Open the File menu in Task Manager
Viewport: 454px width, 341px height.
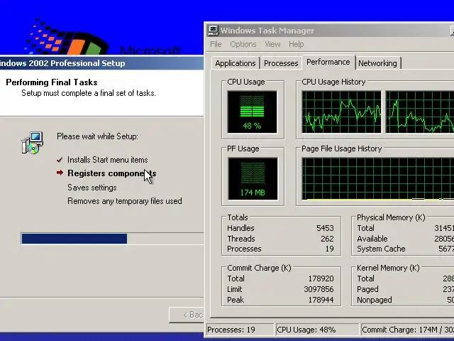(x=216, y=44)
